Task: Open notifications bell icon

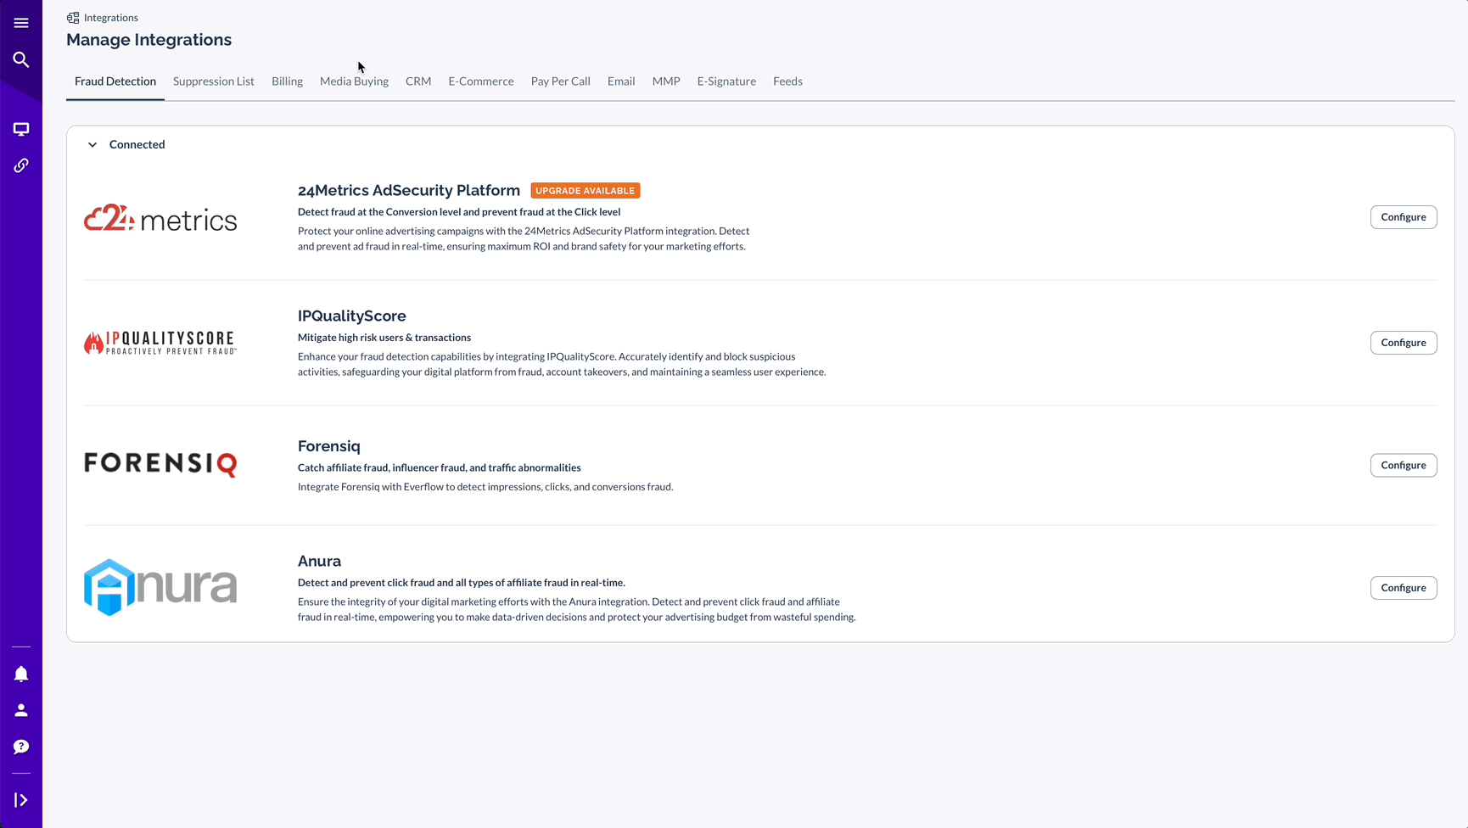Action: 21,674
